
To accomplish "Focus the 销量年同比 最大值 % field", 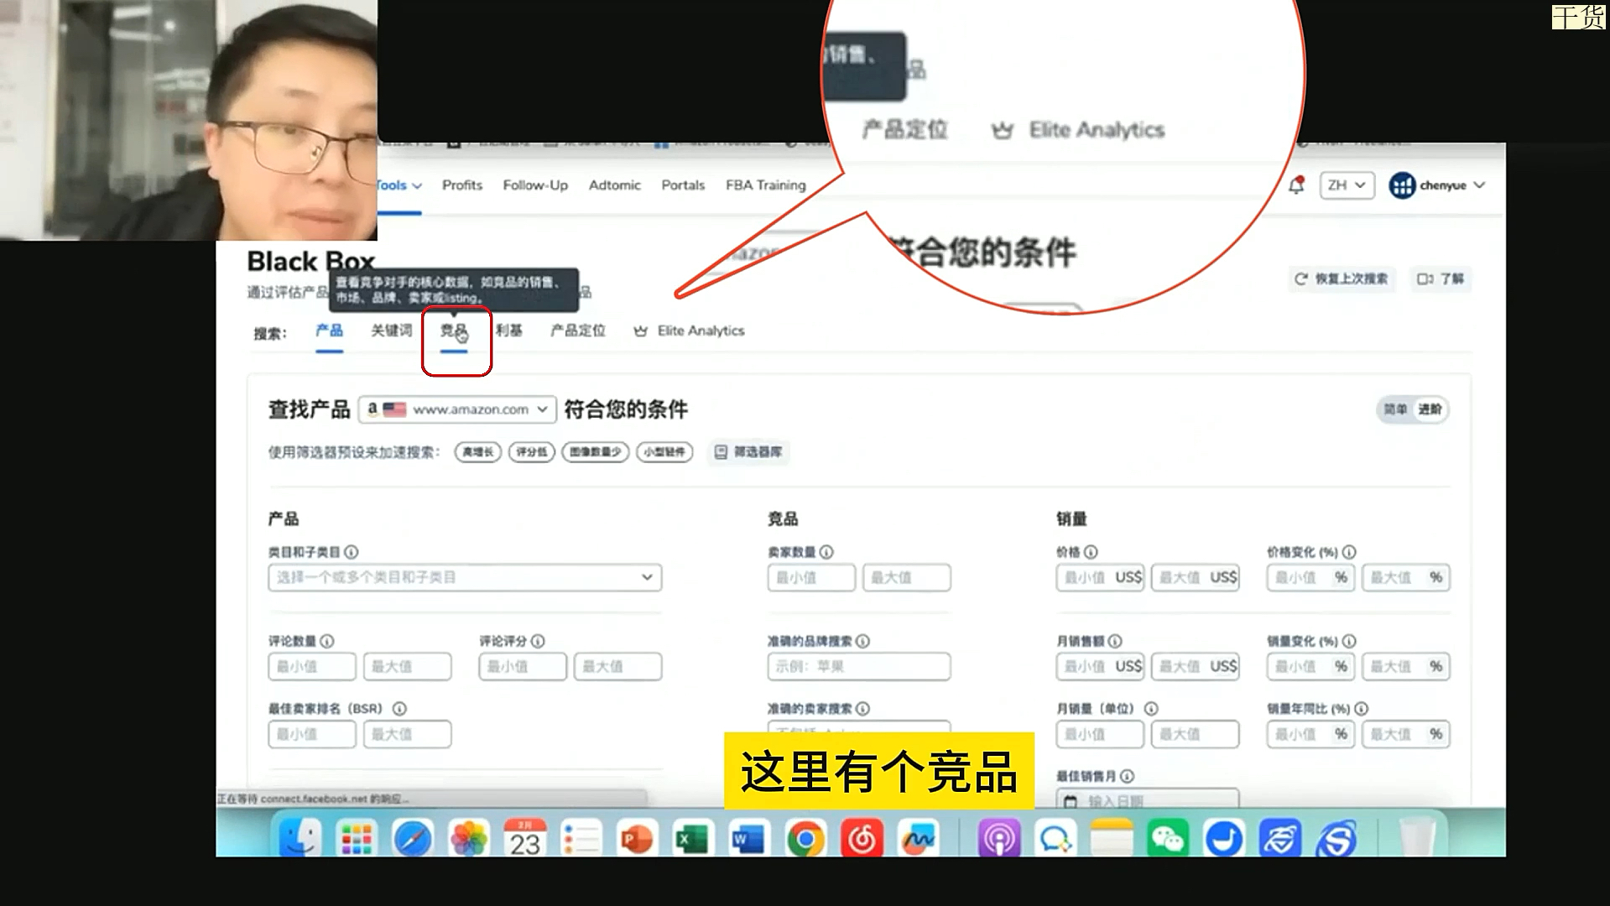I will (1406, 734).
